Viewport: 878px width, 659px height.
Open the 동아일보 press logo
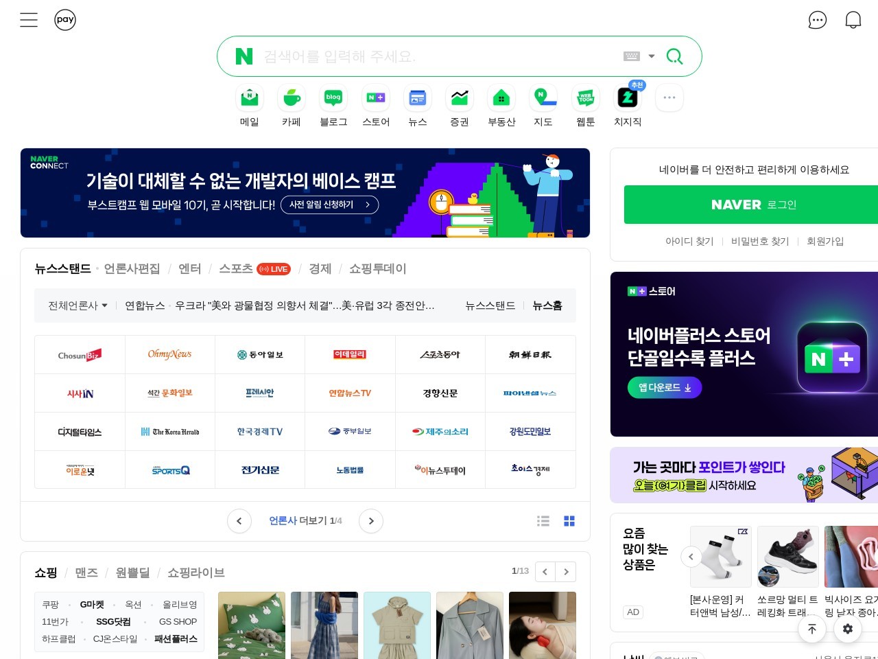260,355
